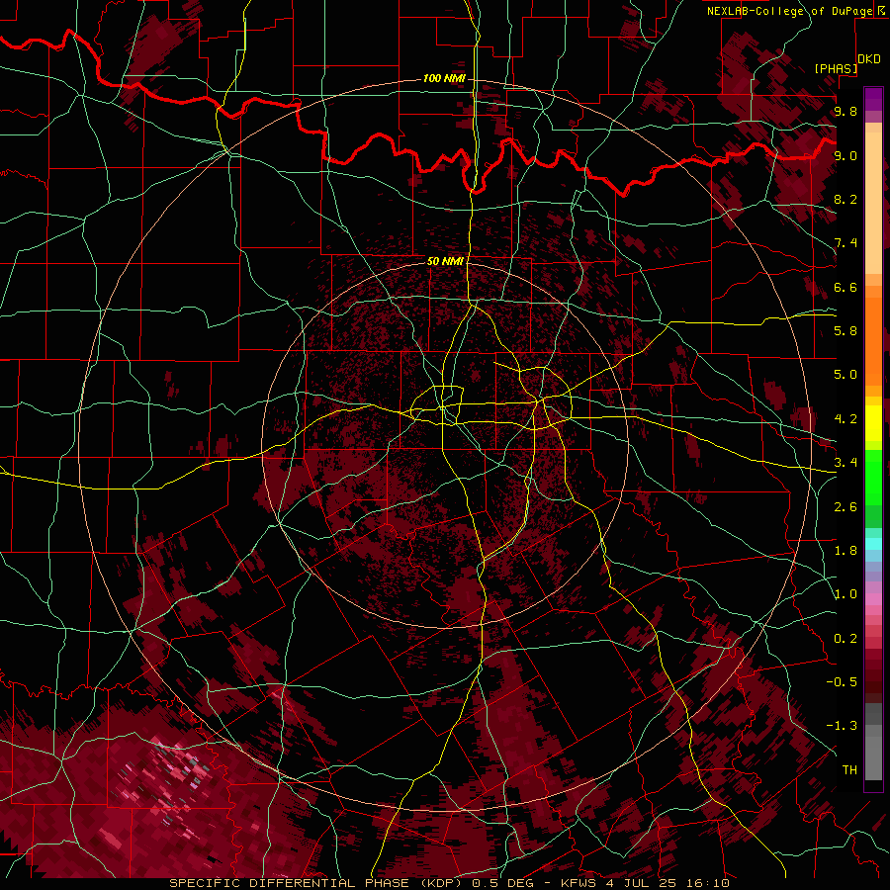The width and height of the screenshot is (890, 890).
Task: Click the "0.5 DEG" tilt in caption
Action: (x=505, y=883)
